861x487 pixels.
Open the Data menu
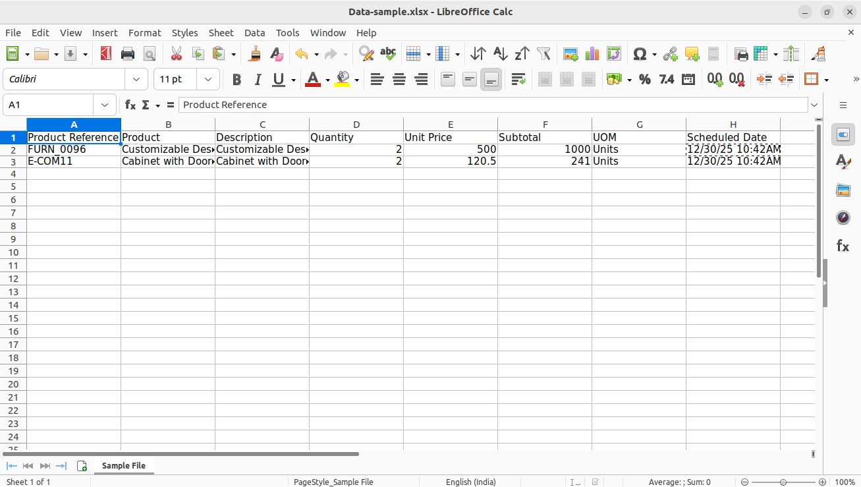tap(254, 32)
